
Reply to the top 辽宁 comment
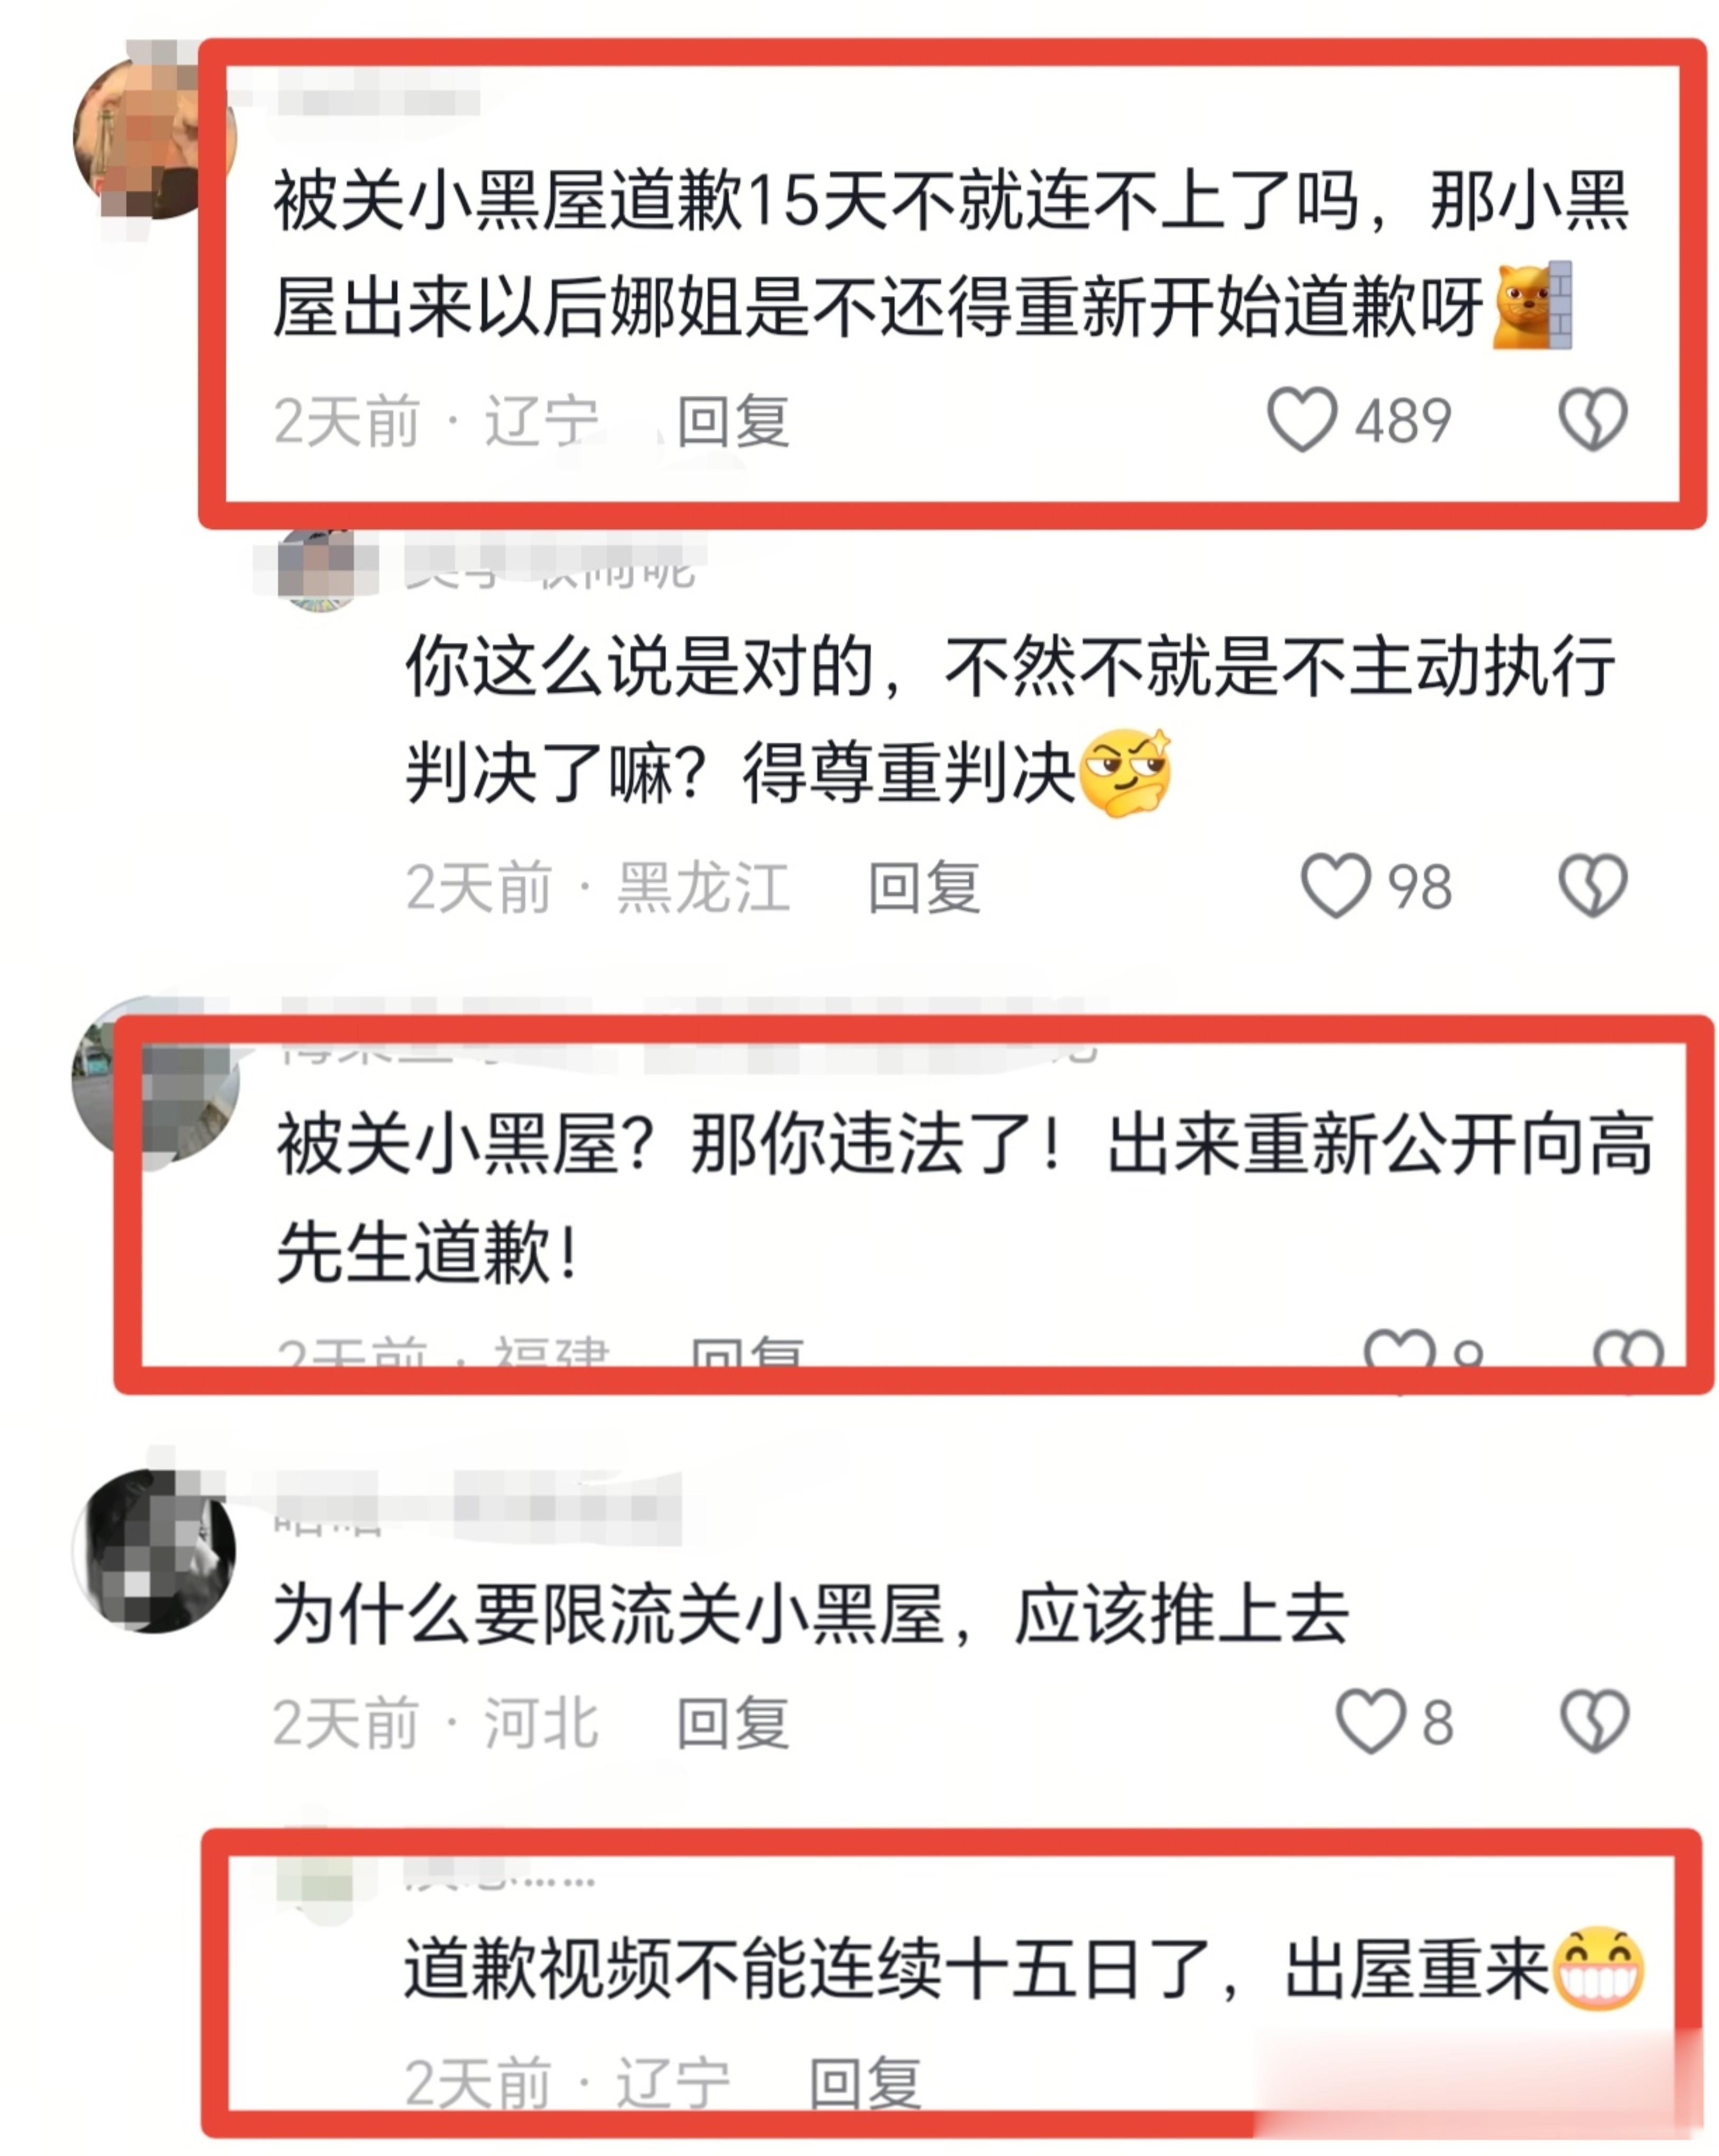click(x=734, y=421)
